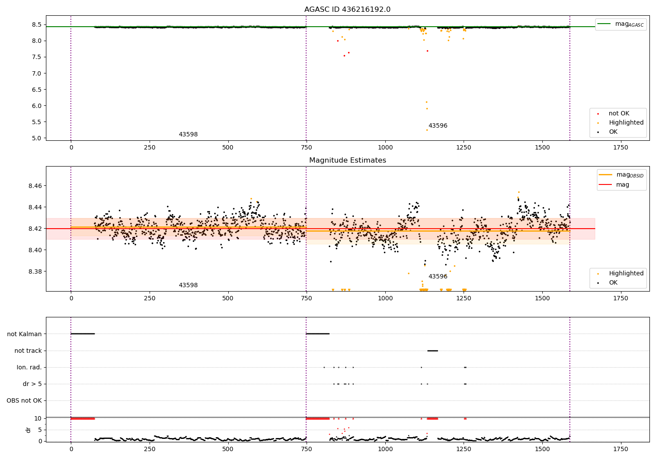Click the y-axis tick "5.5"
The width and height of the screenshot is (656, 459).
coord(37,122)
